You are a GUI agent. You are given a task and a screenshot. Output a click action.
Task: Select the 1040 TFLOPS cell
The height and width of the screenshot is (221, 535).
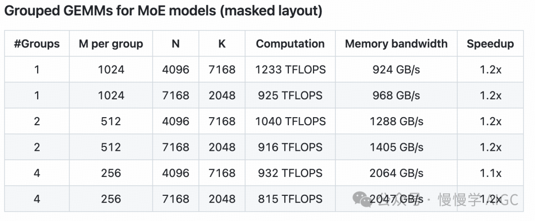point(290,121)
